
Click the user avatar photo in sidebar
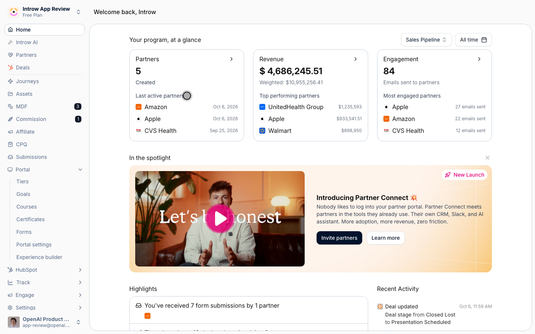(x=14, y=322)
